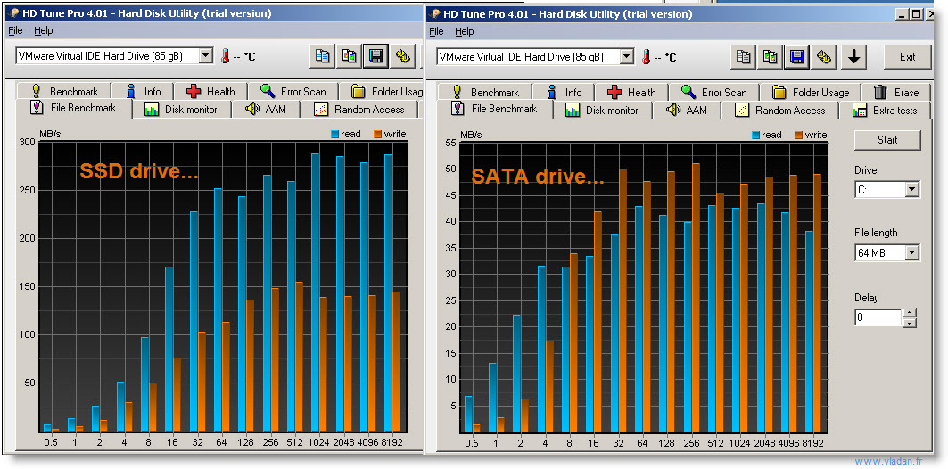Viewport: 948px width, 469px height.
Task: Open Extra tests tab in right window
Action: (885, 111)
